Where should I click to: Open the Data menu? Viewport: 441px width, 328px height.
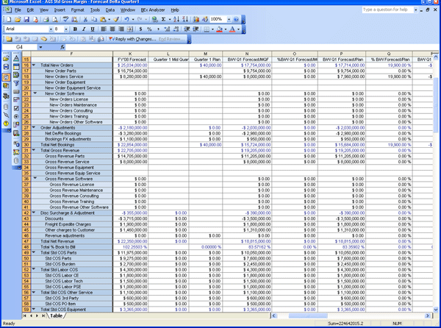click(110, 10)
